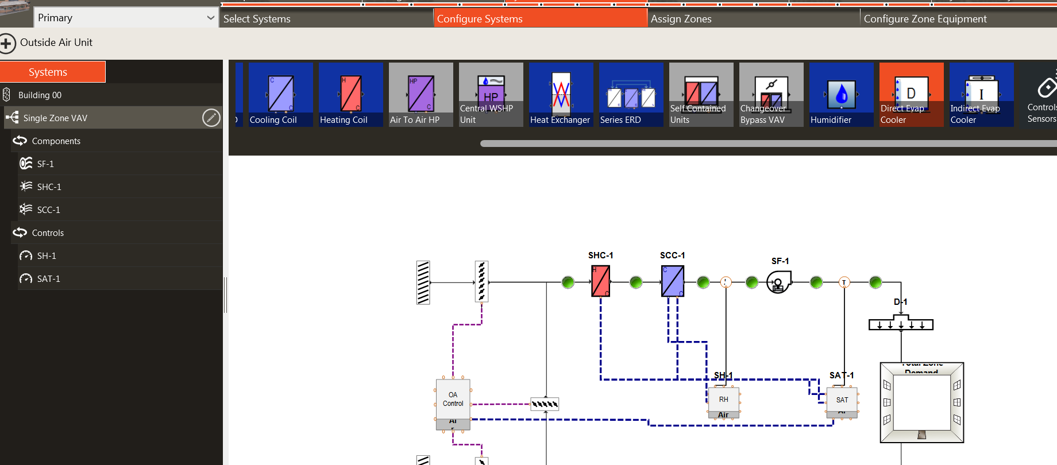Image resolution: width=1057 pixels, height=465 pixels.
Task: Expand the Components tree group
Action: (x=20, y=141)
